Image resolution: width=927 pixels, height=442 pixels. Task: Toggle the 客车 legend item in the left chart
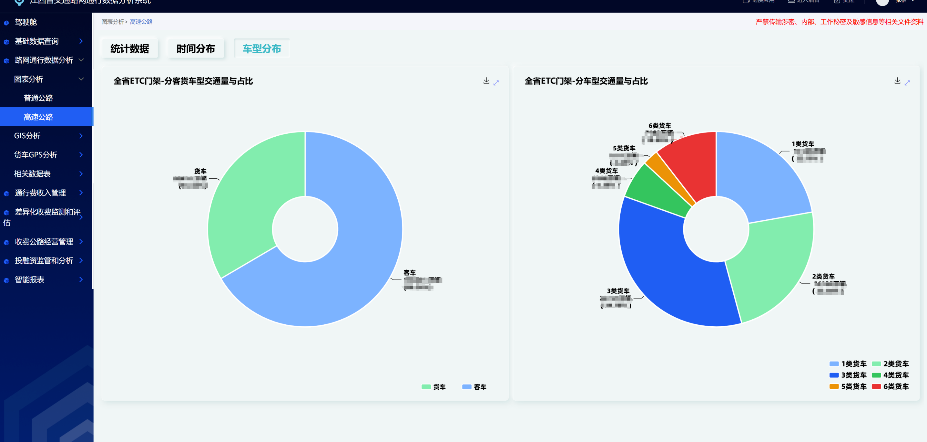tap(474, 386)
